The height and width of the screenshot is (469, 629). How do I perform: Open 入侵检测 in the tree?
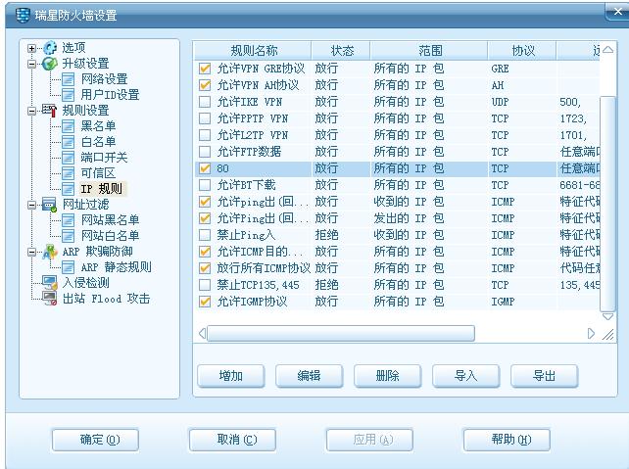tap(86, 283)
